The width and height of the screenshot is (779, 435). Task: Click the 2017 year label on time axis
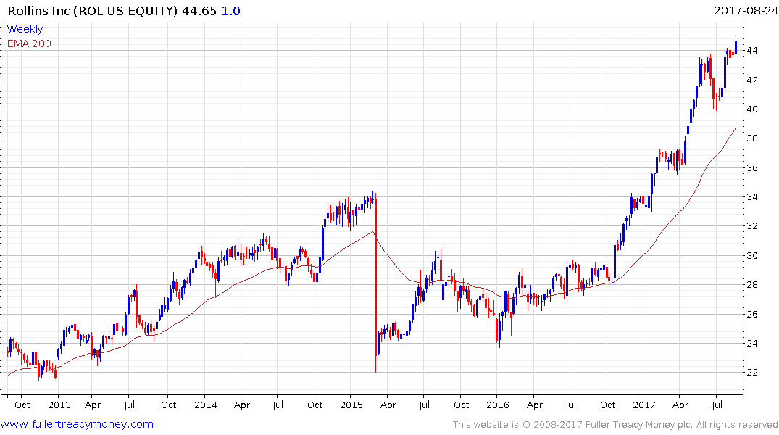click(644, 405)
